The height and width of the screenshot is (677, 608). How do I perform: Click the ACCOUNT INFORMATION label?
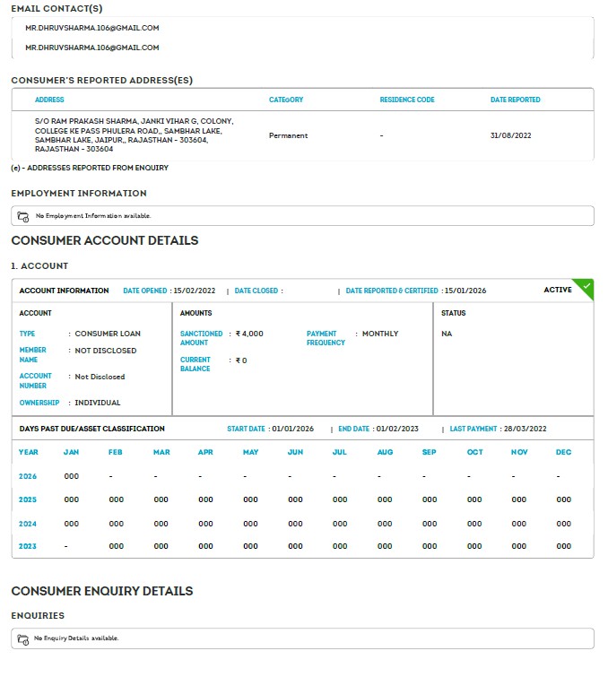click(x=65, y=291)
